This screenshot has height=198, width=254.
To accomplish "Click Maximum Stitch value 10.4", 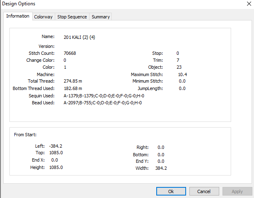I will coord(182,74).
